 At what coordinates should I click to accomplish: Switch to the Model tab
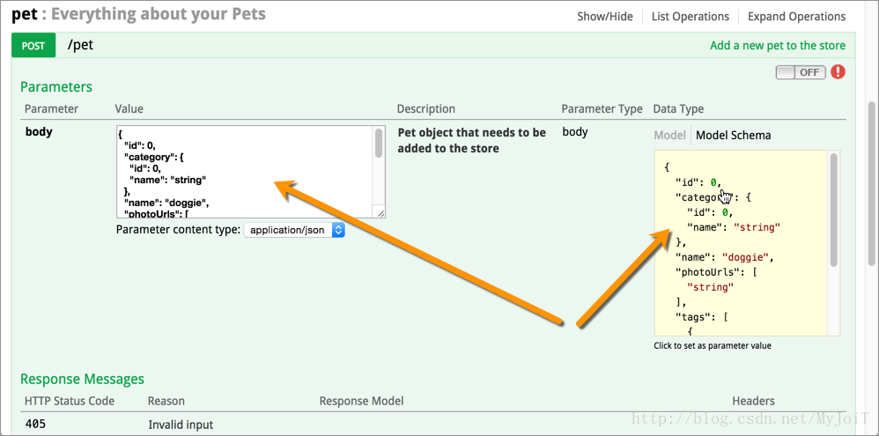pos(670,135)
